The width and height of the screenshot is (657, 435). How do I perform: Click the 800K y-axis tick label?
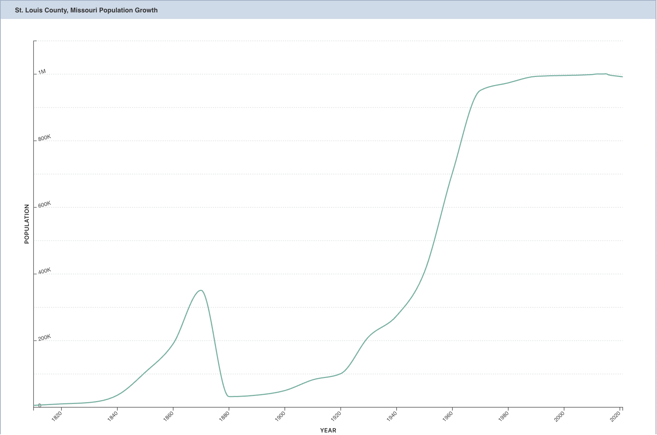pos(44,138)
